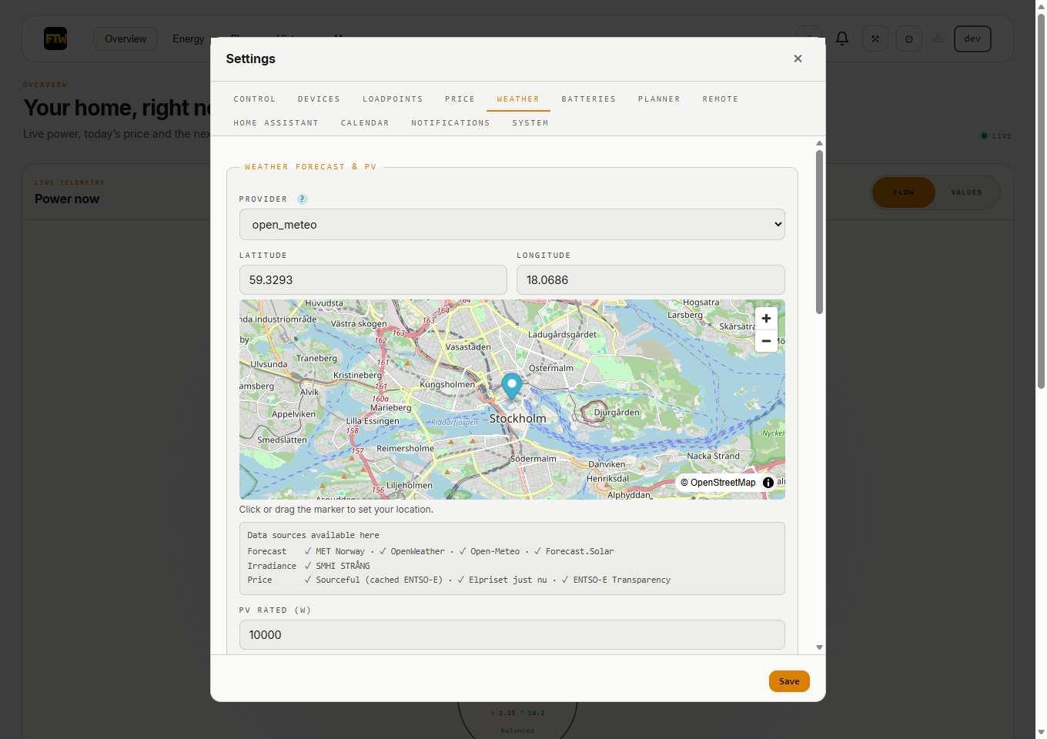1047x739 pixels.
Task: Click the Traneberg label on the map
Action: pos(317,359)
